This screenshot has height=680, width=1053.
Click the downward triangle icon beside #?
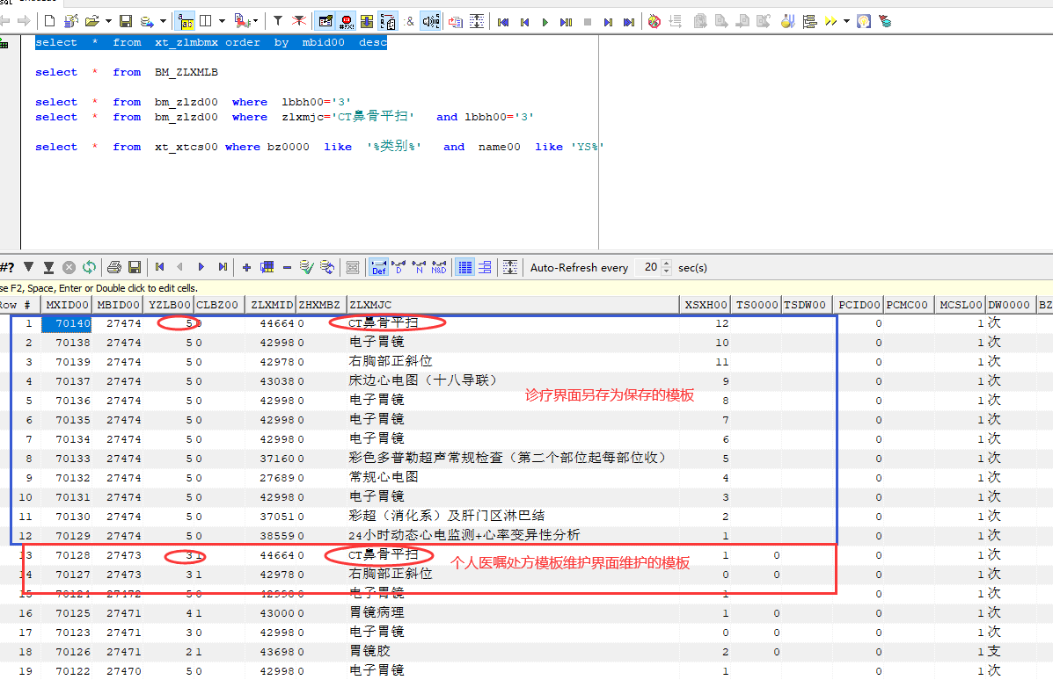pos(28,267)
